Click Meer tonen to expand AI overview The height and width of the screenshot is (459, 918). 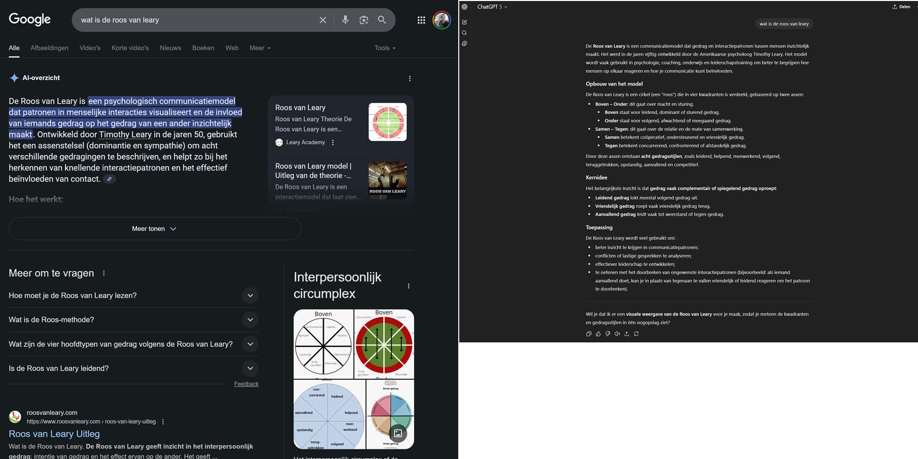click(x=155, y=229)
